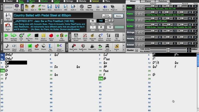
Task: Select the Bass track radio button
Action: point(17,1)
